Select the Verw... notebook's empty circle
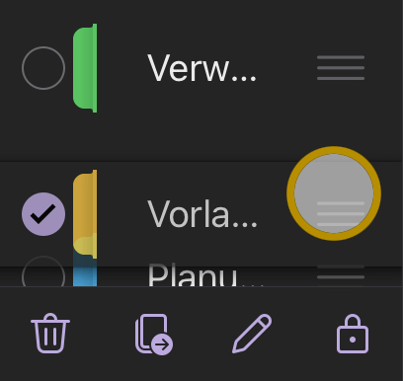Image resolution: width=403 pixels, height=381 pixels. click(43, 68)
